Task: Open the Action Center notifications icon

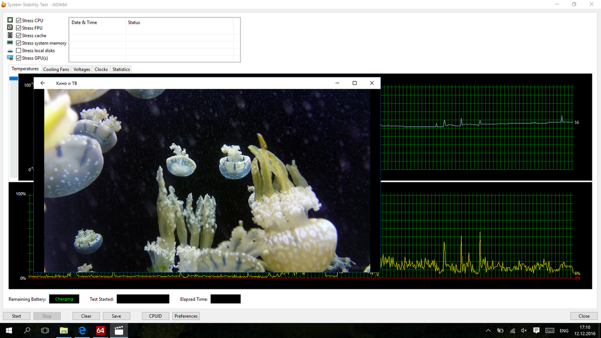Action: [x=536, y=331]
